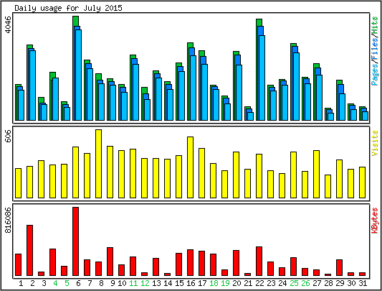Click green day label 11 on the x-axis

coord(133,283)
